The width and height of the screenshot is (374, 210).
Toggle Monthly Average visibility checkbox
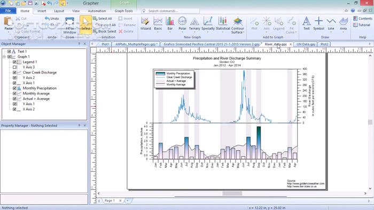pyautogui.click(x=14, y=93)
